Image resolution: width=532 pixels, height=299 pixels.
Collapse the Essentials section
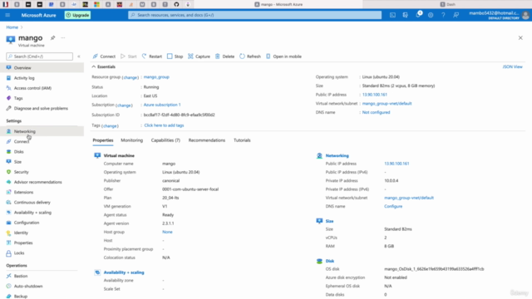(104, 66)
